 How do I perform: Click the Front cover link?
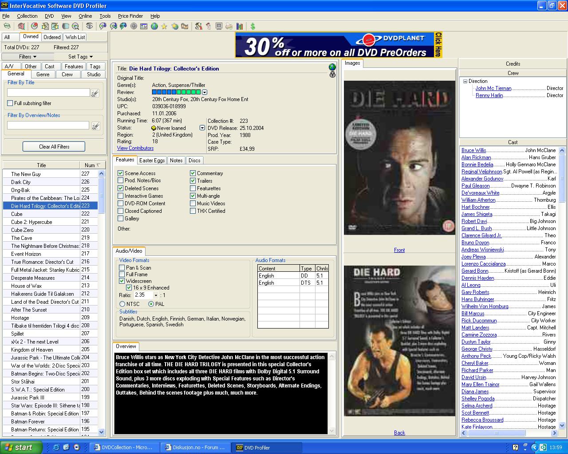[399, 250]
